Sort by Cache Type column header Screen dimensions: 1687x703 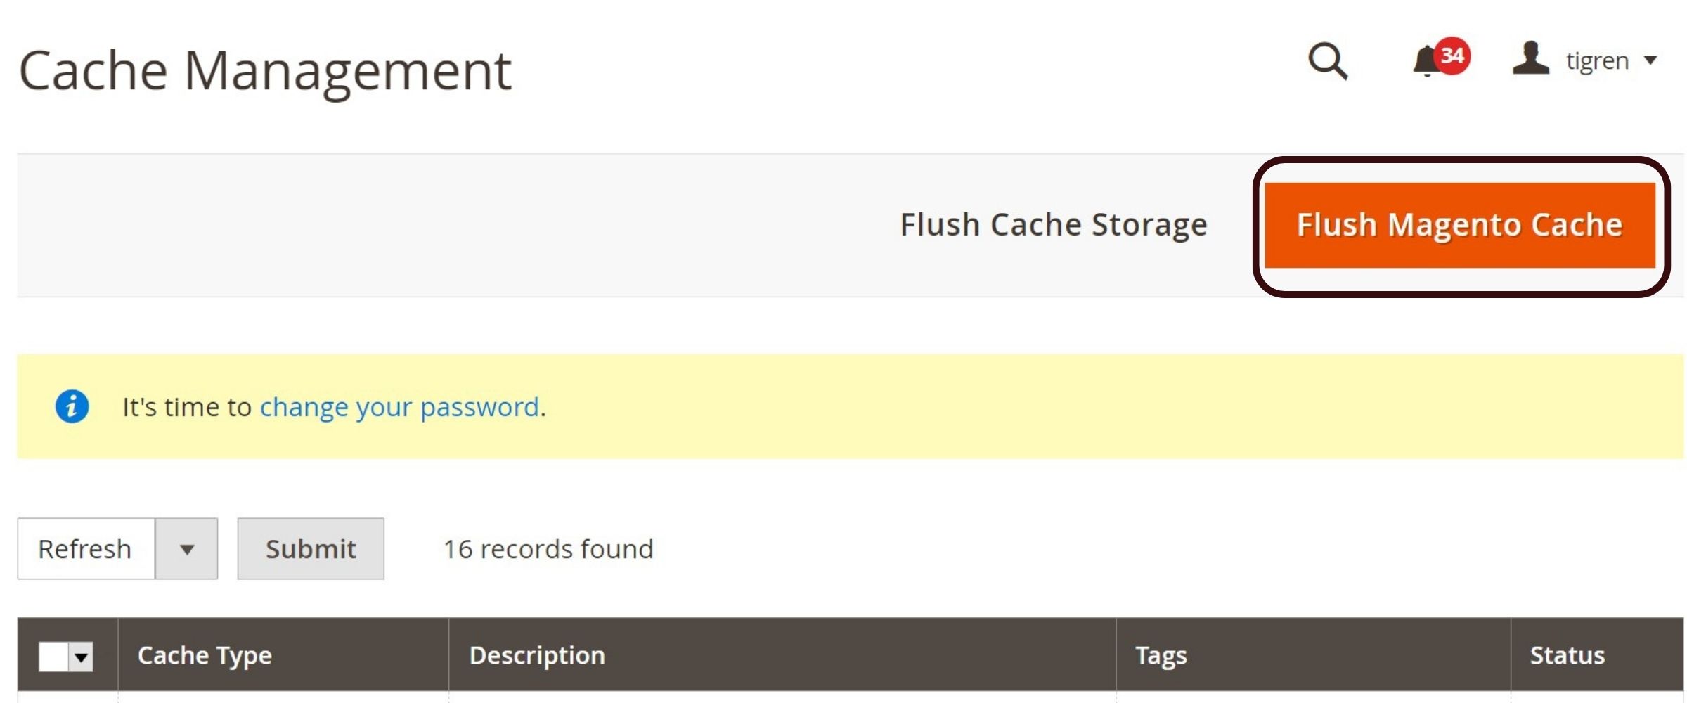[x=205, y=655]
